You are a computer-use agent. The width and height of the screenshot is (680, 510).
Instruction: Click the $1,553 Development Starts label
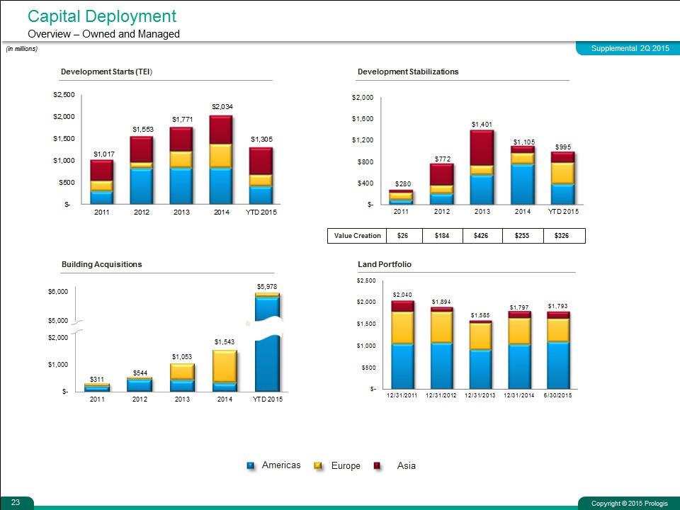pos(143,129)
